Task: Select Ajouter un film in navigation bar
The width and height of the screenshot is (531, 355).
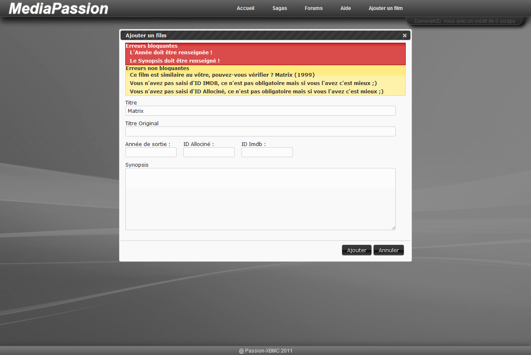Action: (x=385, y=8)
